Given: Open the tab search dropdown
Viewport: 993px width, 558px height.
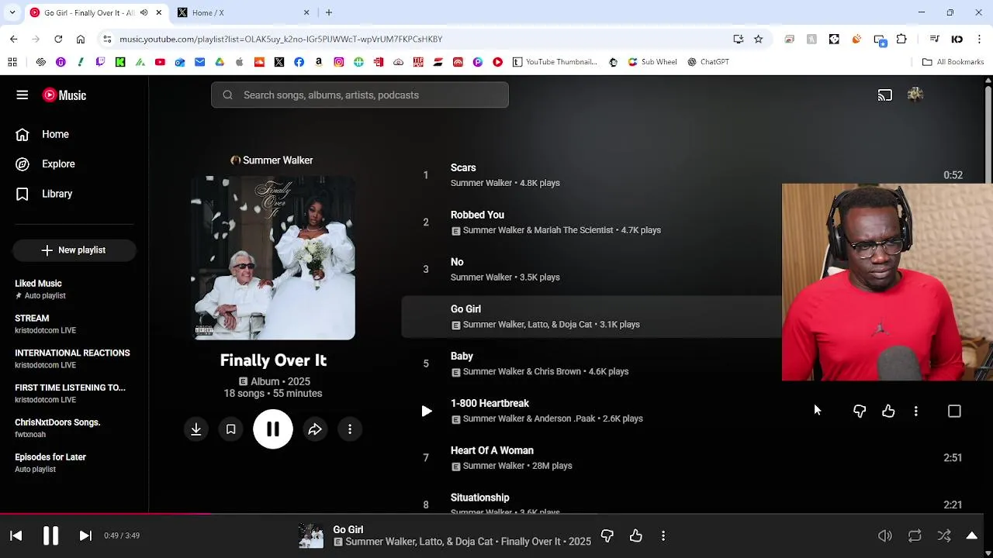Looking at the screenshot, I should [12, 12].
